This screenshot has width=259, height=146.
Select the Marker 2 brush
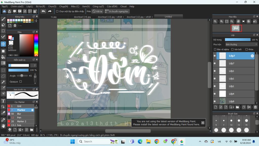pyautogui.click(x=21, y=121)
